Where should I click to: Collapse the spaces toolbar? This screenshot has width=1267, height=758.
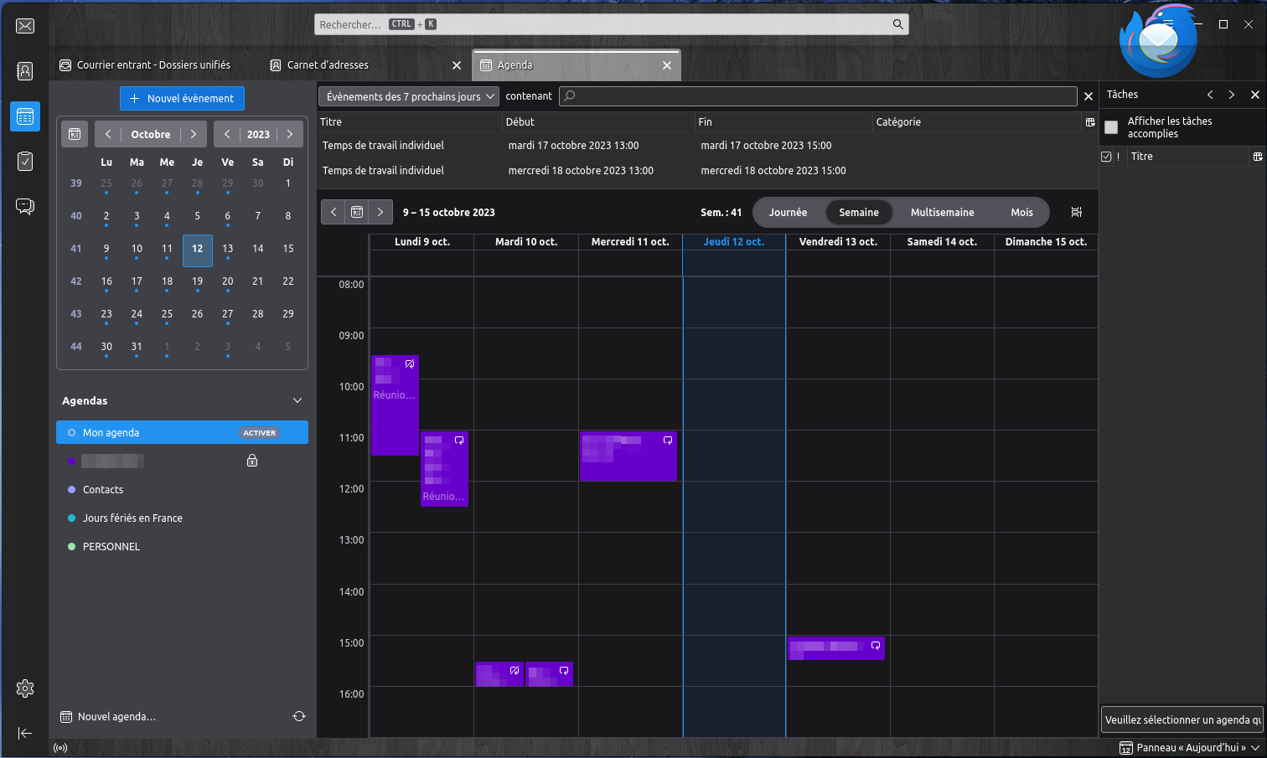[25, 733]
